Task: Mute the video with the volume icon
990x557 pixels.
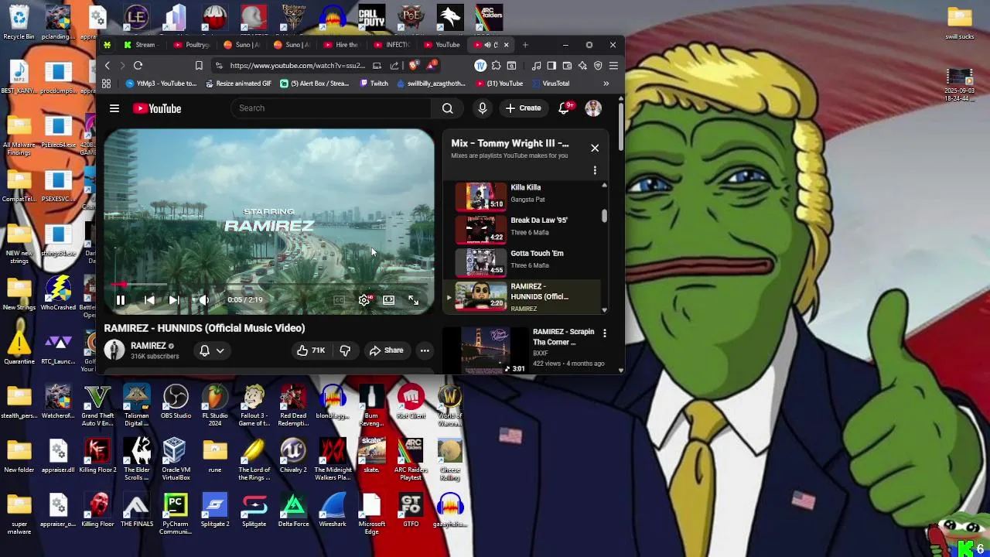Action: tap(203, 300)
